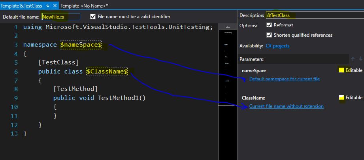Click the [TestMethod] attribute line
Viewport: 364px width, 160px height.
pyautogui.click(x=75, y=89)
